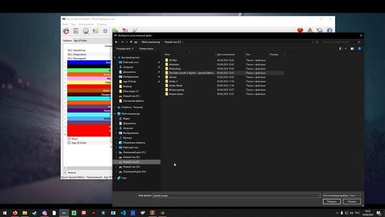The width and height of the screenshot is (385, 217).
Task: Click Back arrow in file dialog
Action: tap(116, 42)
